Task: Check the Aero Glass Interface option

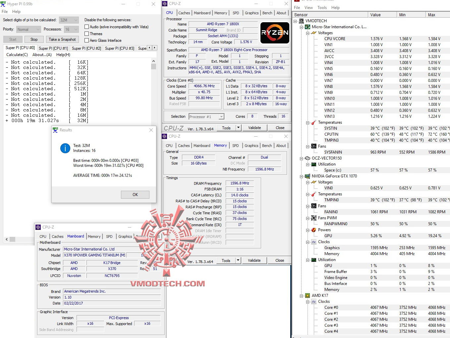Action: [86, 40]
